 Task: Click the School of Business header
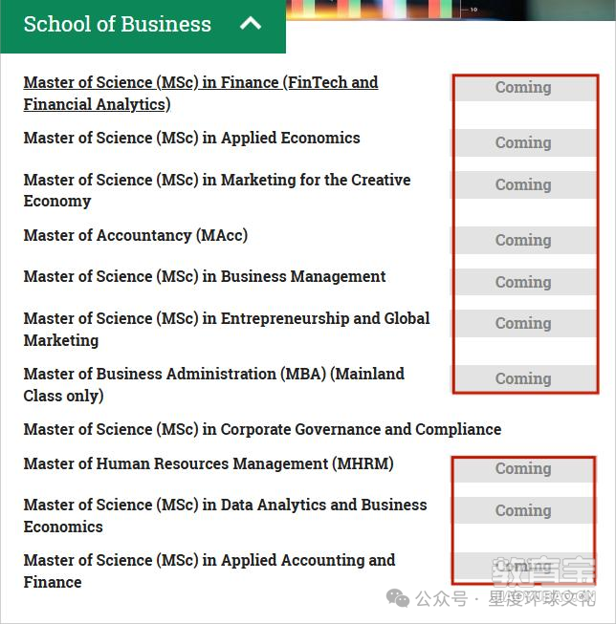143,26
